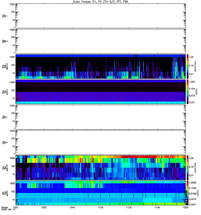This screenshot has width=201, height=215.
Task: Click the '2008 Jan 14' date label
Action: [x=8, y=209]
